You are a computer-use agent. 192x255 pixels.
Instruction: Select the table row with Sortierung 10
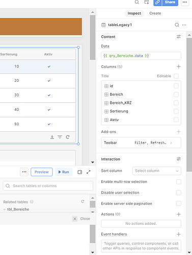pyautogui.click(x=38, y=66)
